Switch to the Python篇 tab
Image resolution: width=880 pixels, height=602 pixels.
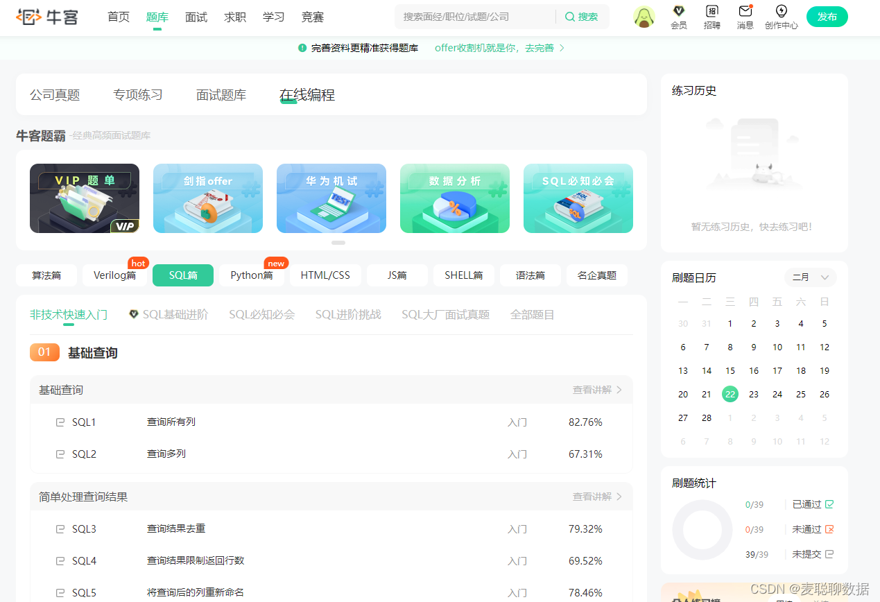pos(252,275)
